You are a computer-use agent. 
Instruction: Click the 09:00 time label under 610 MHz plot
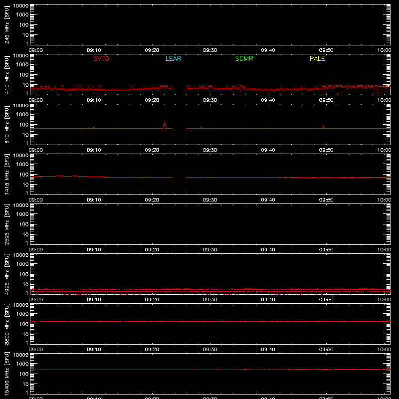coord(36,150)
